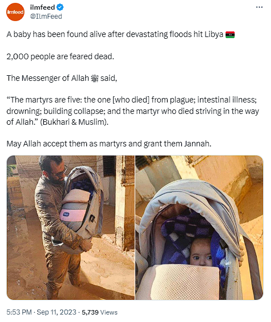View the 5,739 Views count

click(x=99, y=312)
